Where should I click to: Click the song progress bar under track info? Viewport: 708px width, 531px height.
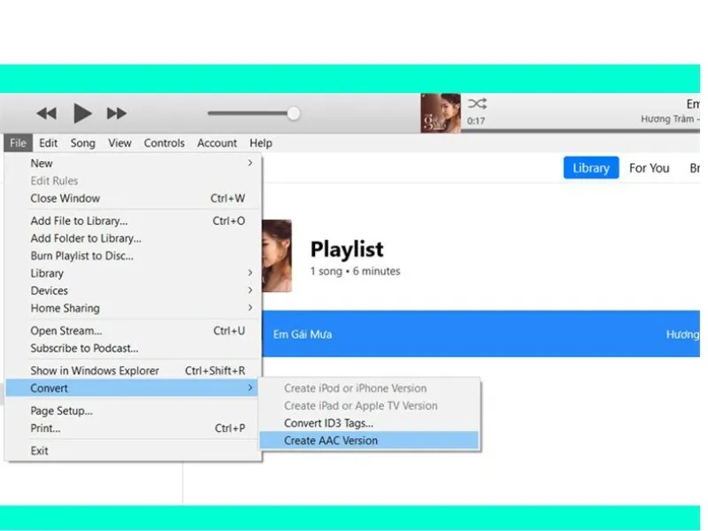pyautogui.click(x=581, y=131)
